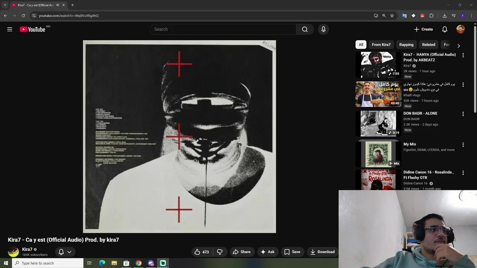This screenshot has height=268, width=477.
Task: Open Discord from the taskbar
Action: pos(151,263)
